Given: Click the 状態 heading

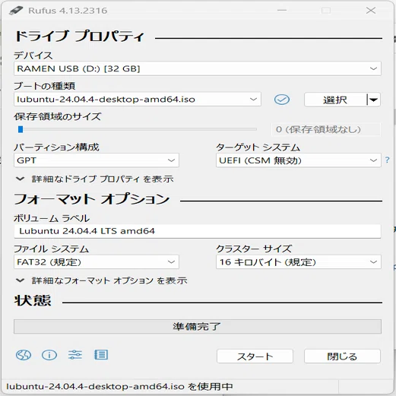Looking at the screenshot, I should coord(33,300).
